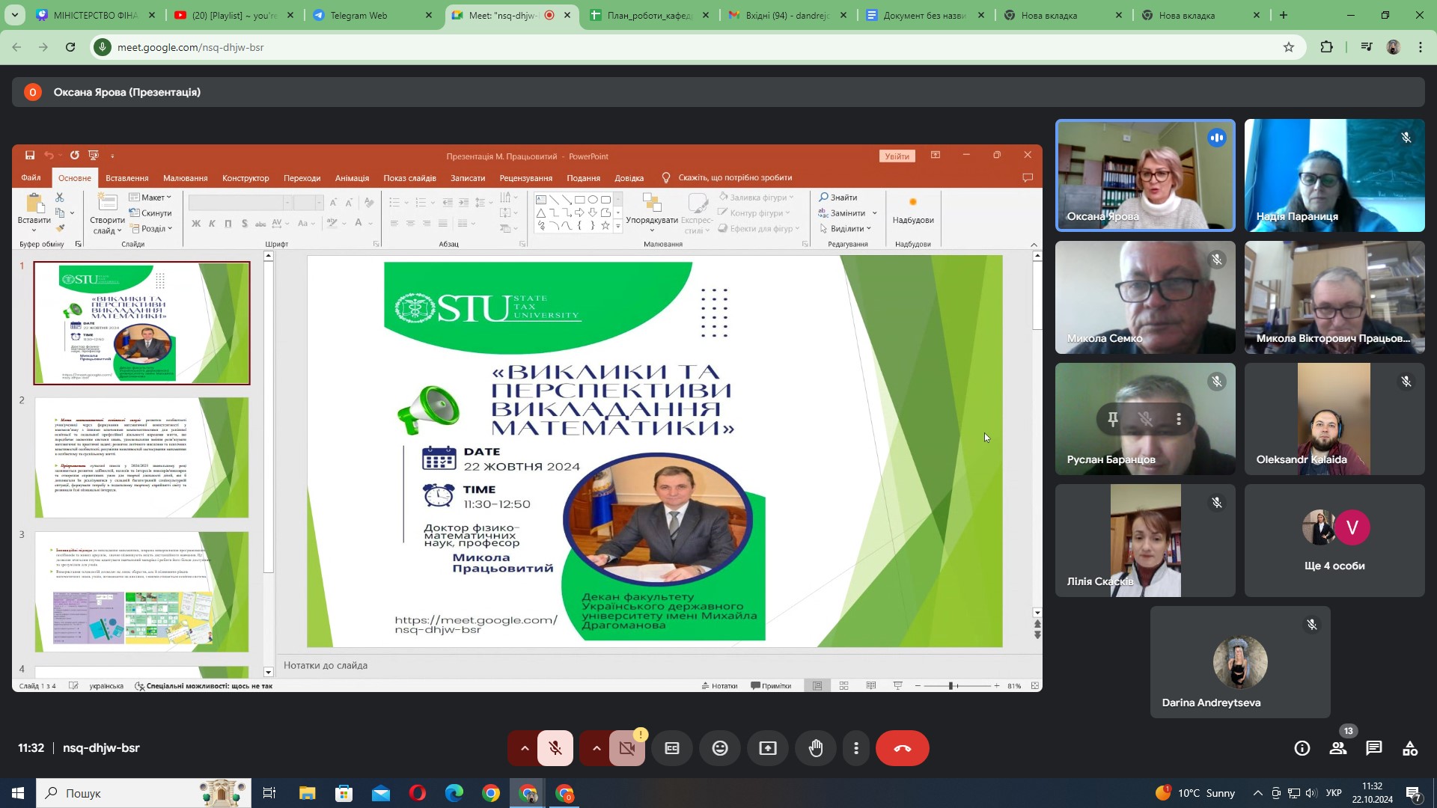Send an emoji reaction
1437x808 pixels.
720,748
